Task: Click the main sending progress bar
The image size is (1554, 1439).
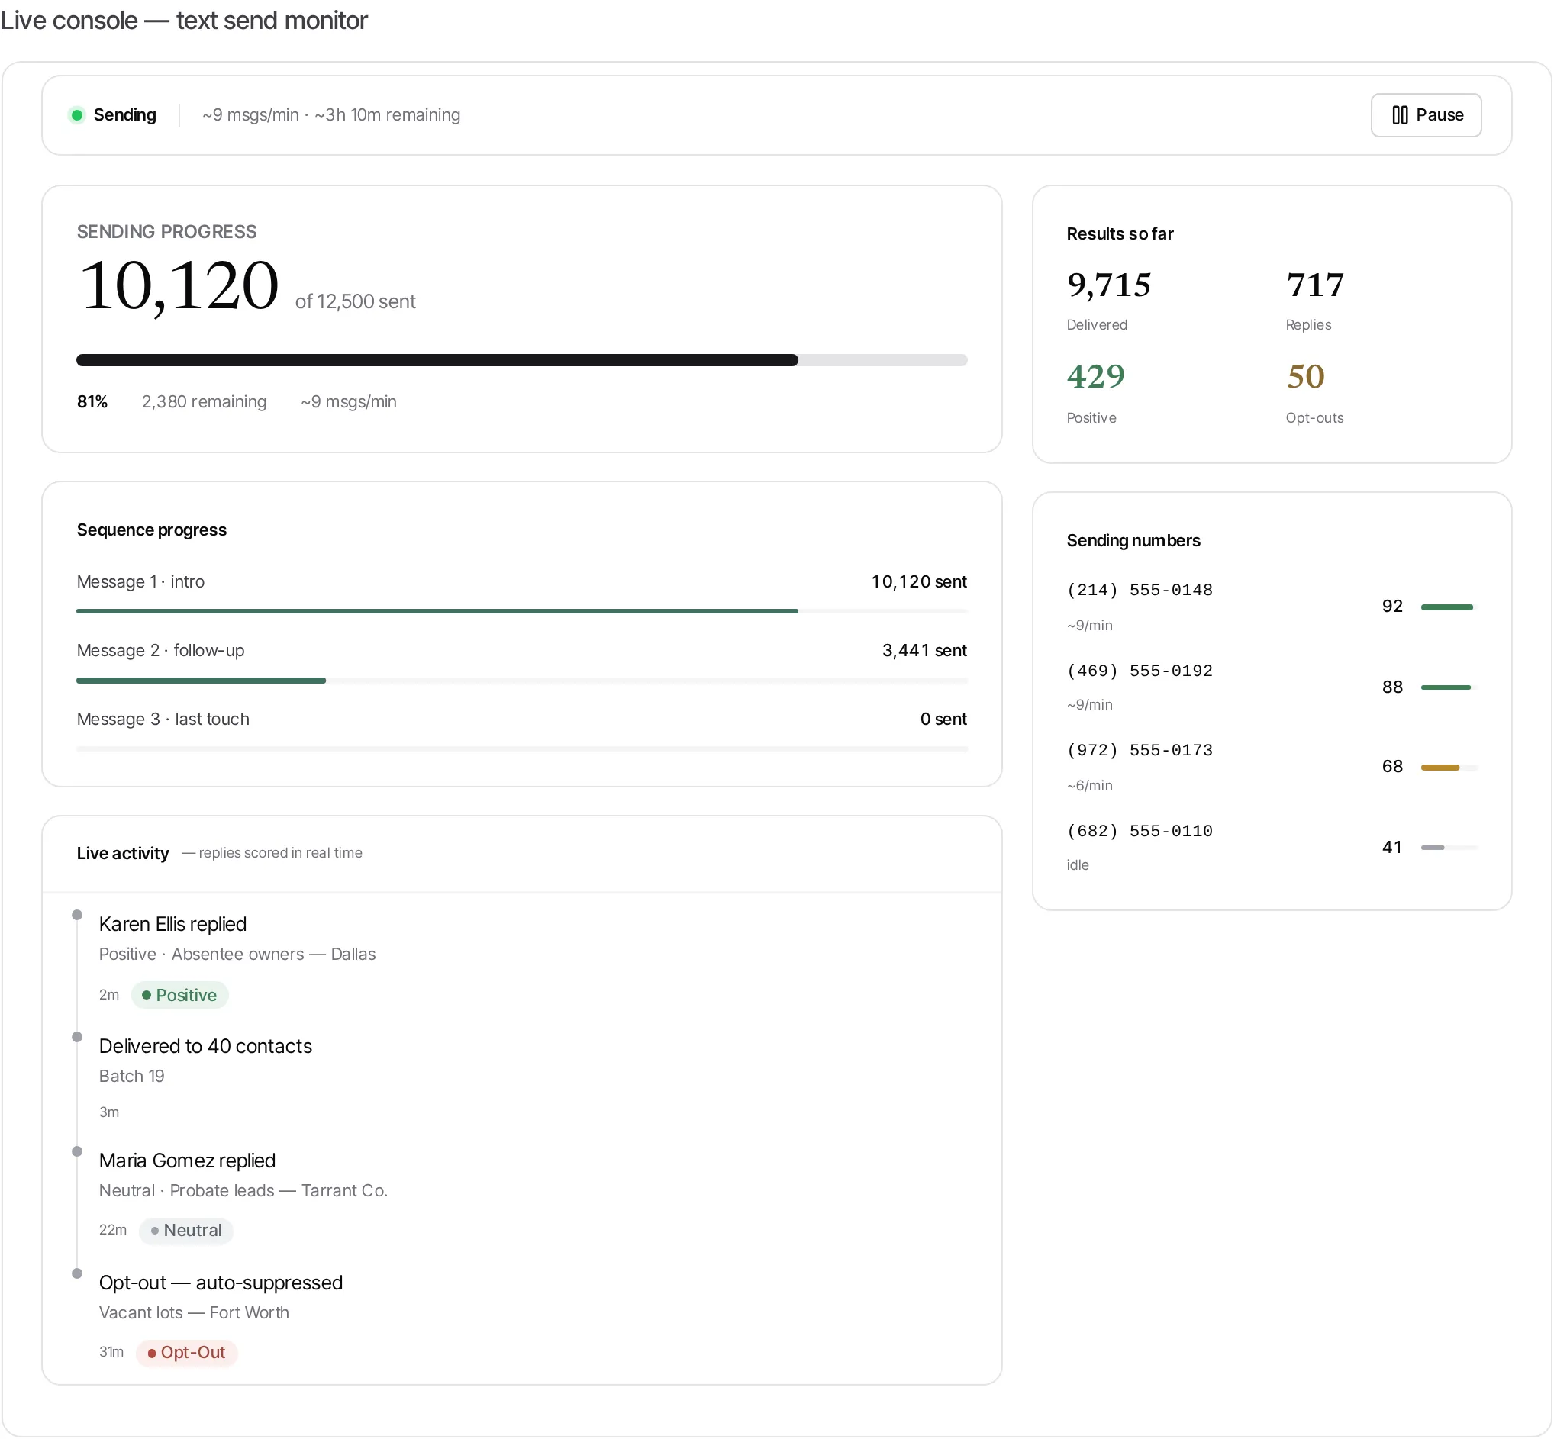Action: [x=522, y=360]
